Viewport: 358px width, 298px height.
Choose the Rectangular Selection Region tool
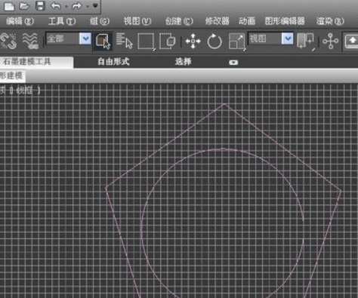[147, 41]
